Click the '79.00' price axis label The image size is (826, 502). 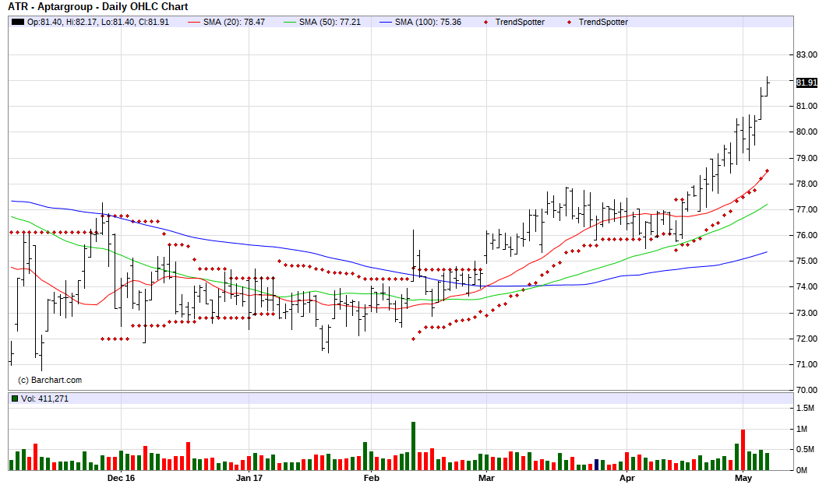point(807,159)
